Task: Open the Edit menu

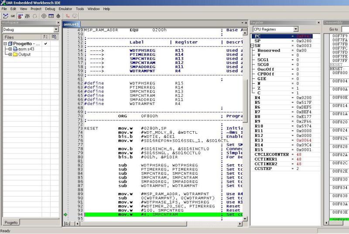Action: pyautogui.click(x=13, y=9)
